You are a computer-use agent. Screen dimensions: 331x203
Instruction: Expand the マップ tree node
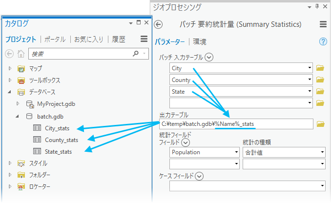coord(10,68)
